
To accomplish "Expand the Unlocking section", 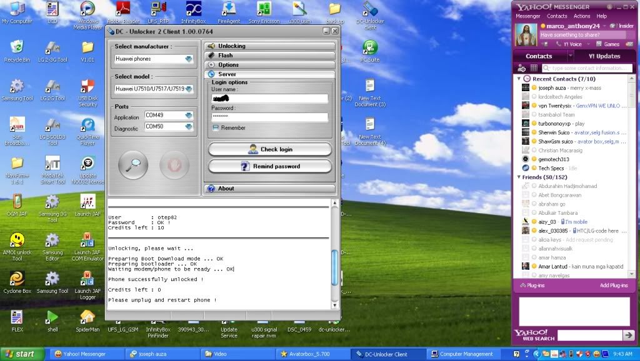I will (x=269, y=46).
